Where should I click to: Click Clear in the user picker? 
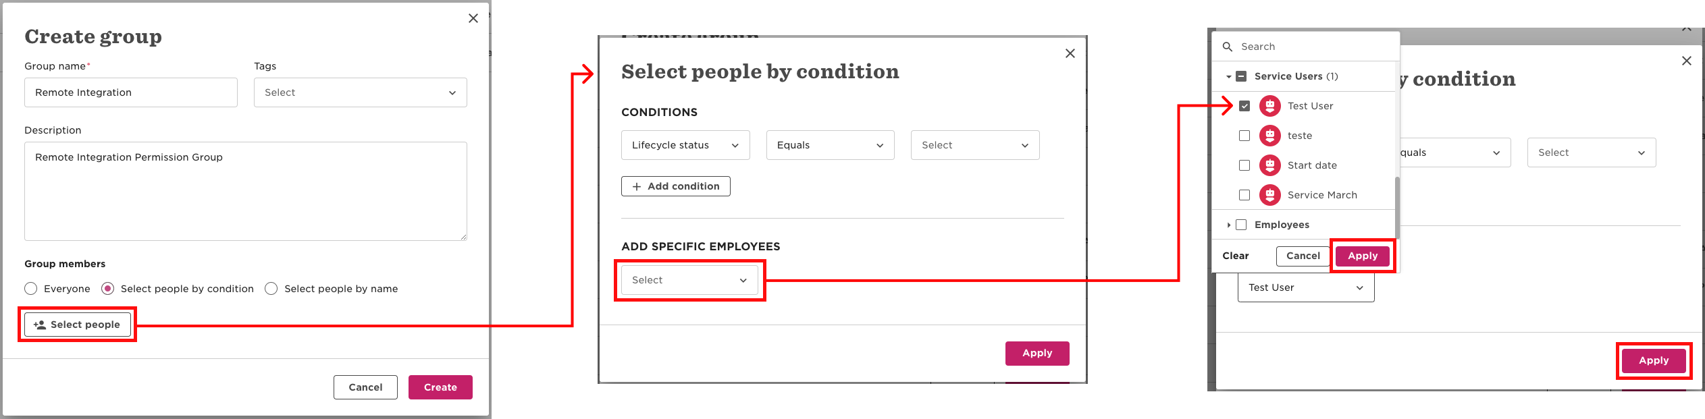[x=1236, y=256]
